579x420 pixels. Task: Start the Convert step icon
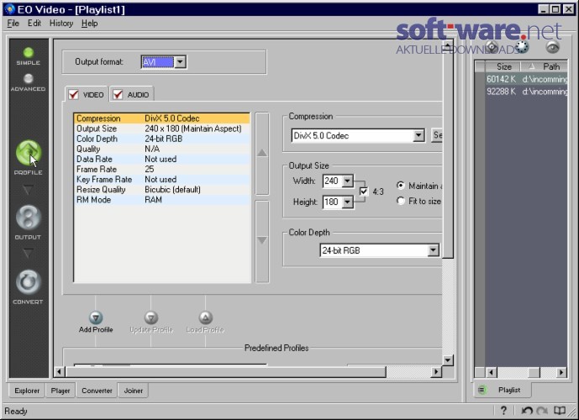29,282
